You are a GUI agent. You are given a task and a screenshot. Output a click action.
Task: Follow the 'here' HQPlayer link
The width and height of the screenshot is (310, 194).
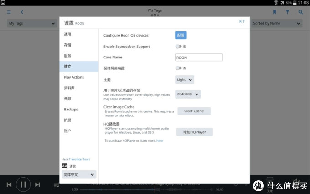click(x=160, y=141)
